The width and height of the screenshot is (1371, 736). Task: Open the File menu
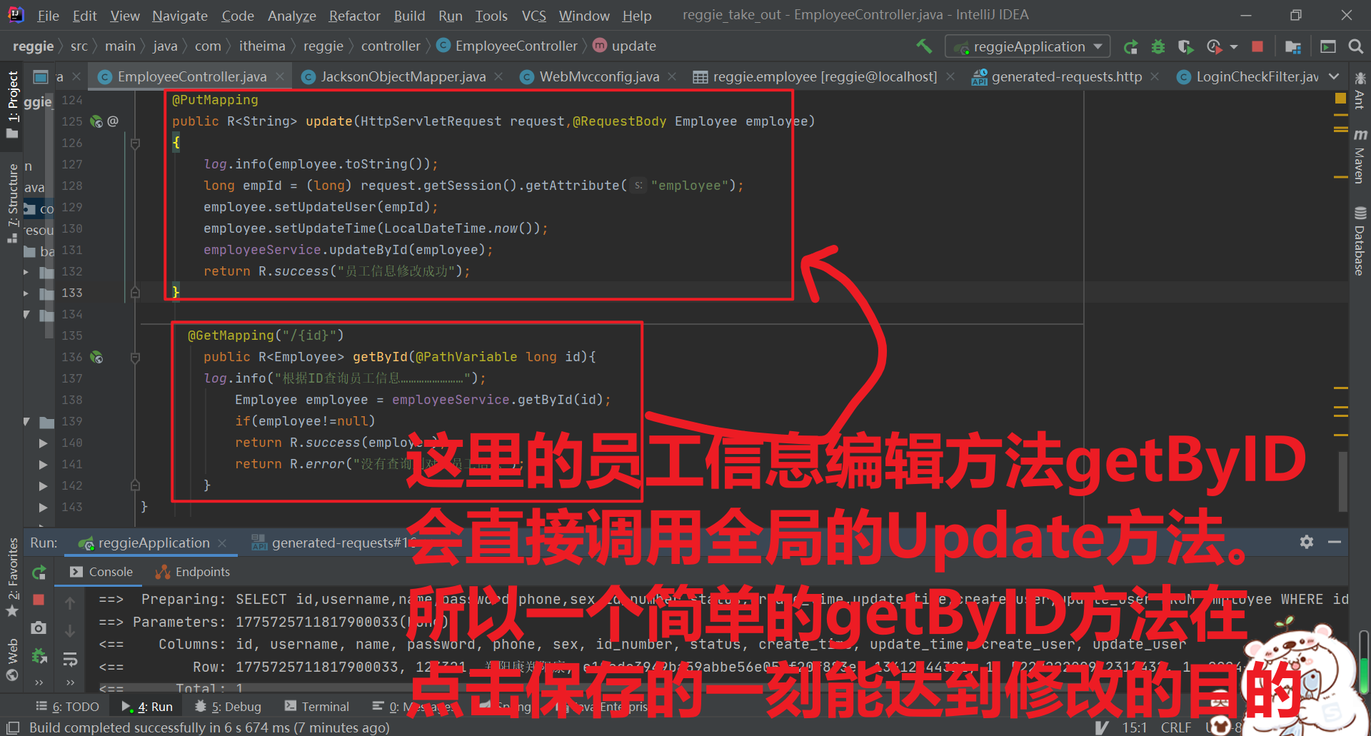coord(48,15)
